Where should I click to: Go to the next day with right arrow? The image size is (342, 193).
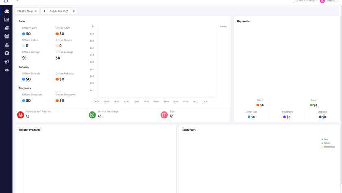pyautogui.click(x=74, y=11)
